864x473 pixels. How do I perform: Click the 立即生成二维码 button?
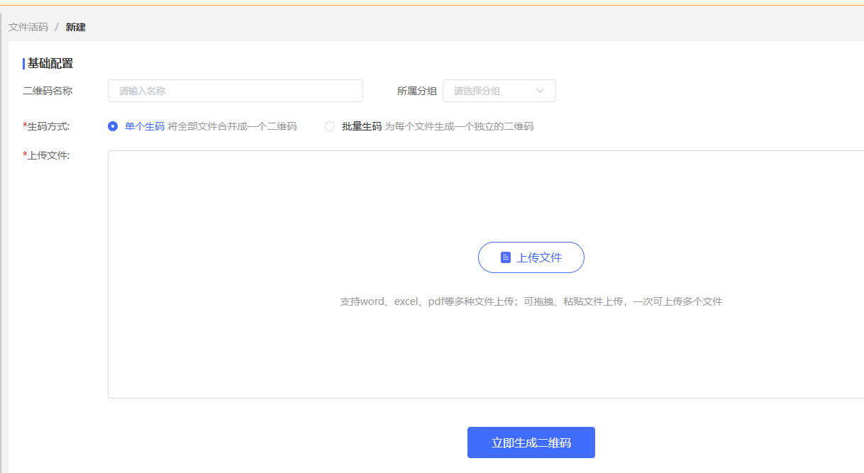531,443
